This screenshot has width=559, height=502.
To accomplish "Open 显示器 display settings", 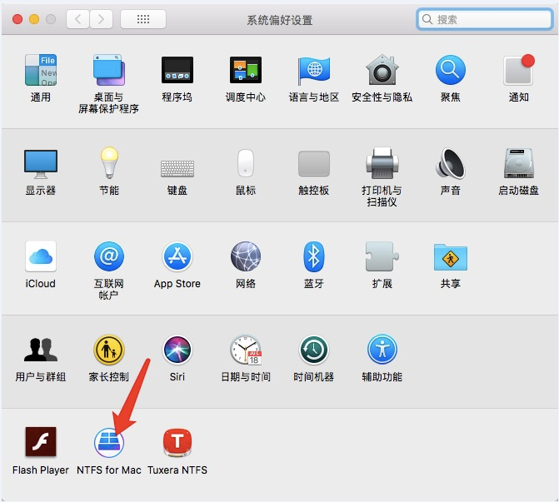I will (40, 164).
